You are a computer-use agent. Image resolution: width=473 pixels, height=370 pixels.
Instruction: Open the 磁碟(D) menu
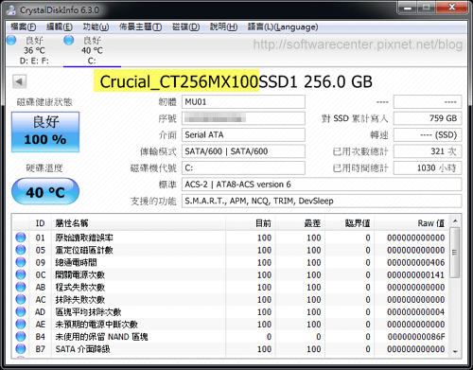coord(185,27)
